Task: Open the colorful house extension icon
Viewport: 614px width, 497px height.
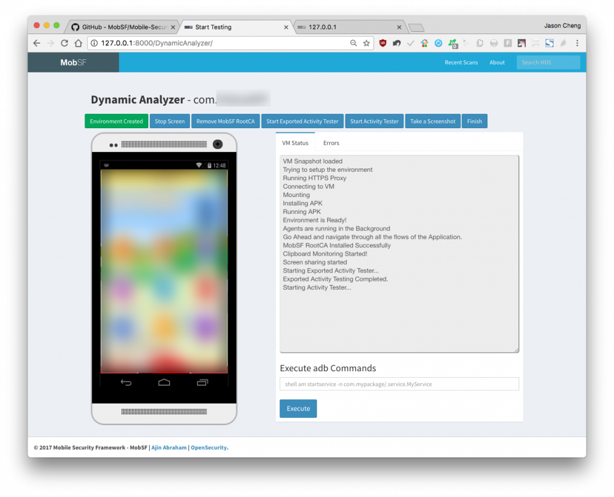Action: 425,43
